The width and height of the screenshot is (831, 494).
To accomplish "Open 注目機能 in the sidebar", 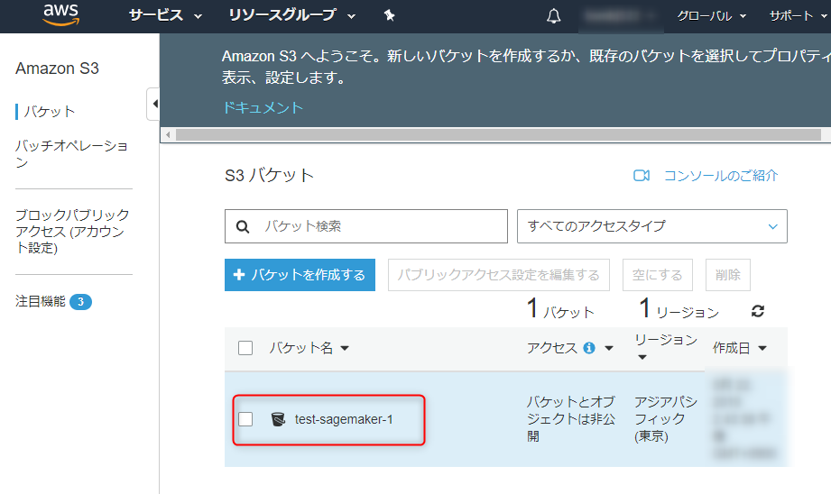I will click(41, 301).
